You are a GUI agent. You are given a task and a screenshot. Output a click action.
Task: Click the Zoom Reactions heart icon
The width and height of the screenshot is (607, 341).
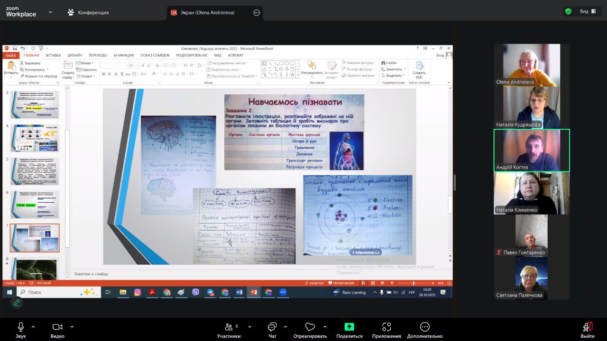310,327
